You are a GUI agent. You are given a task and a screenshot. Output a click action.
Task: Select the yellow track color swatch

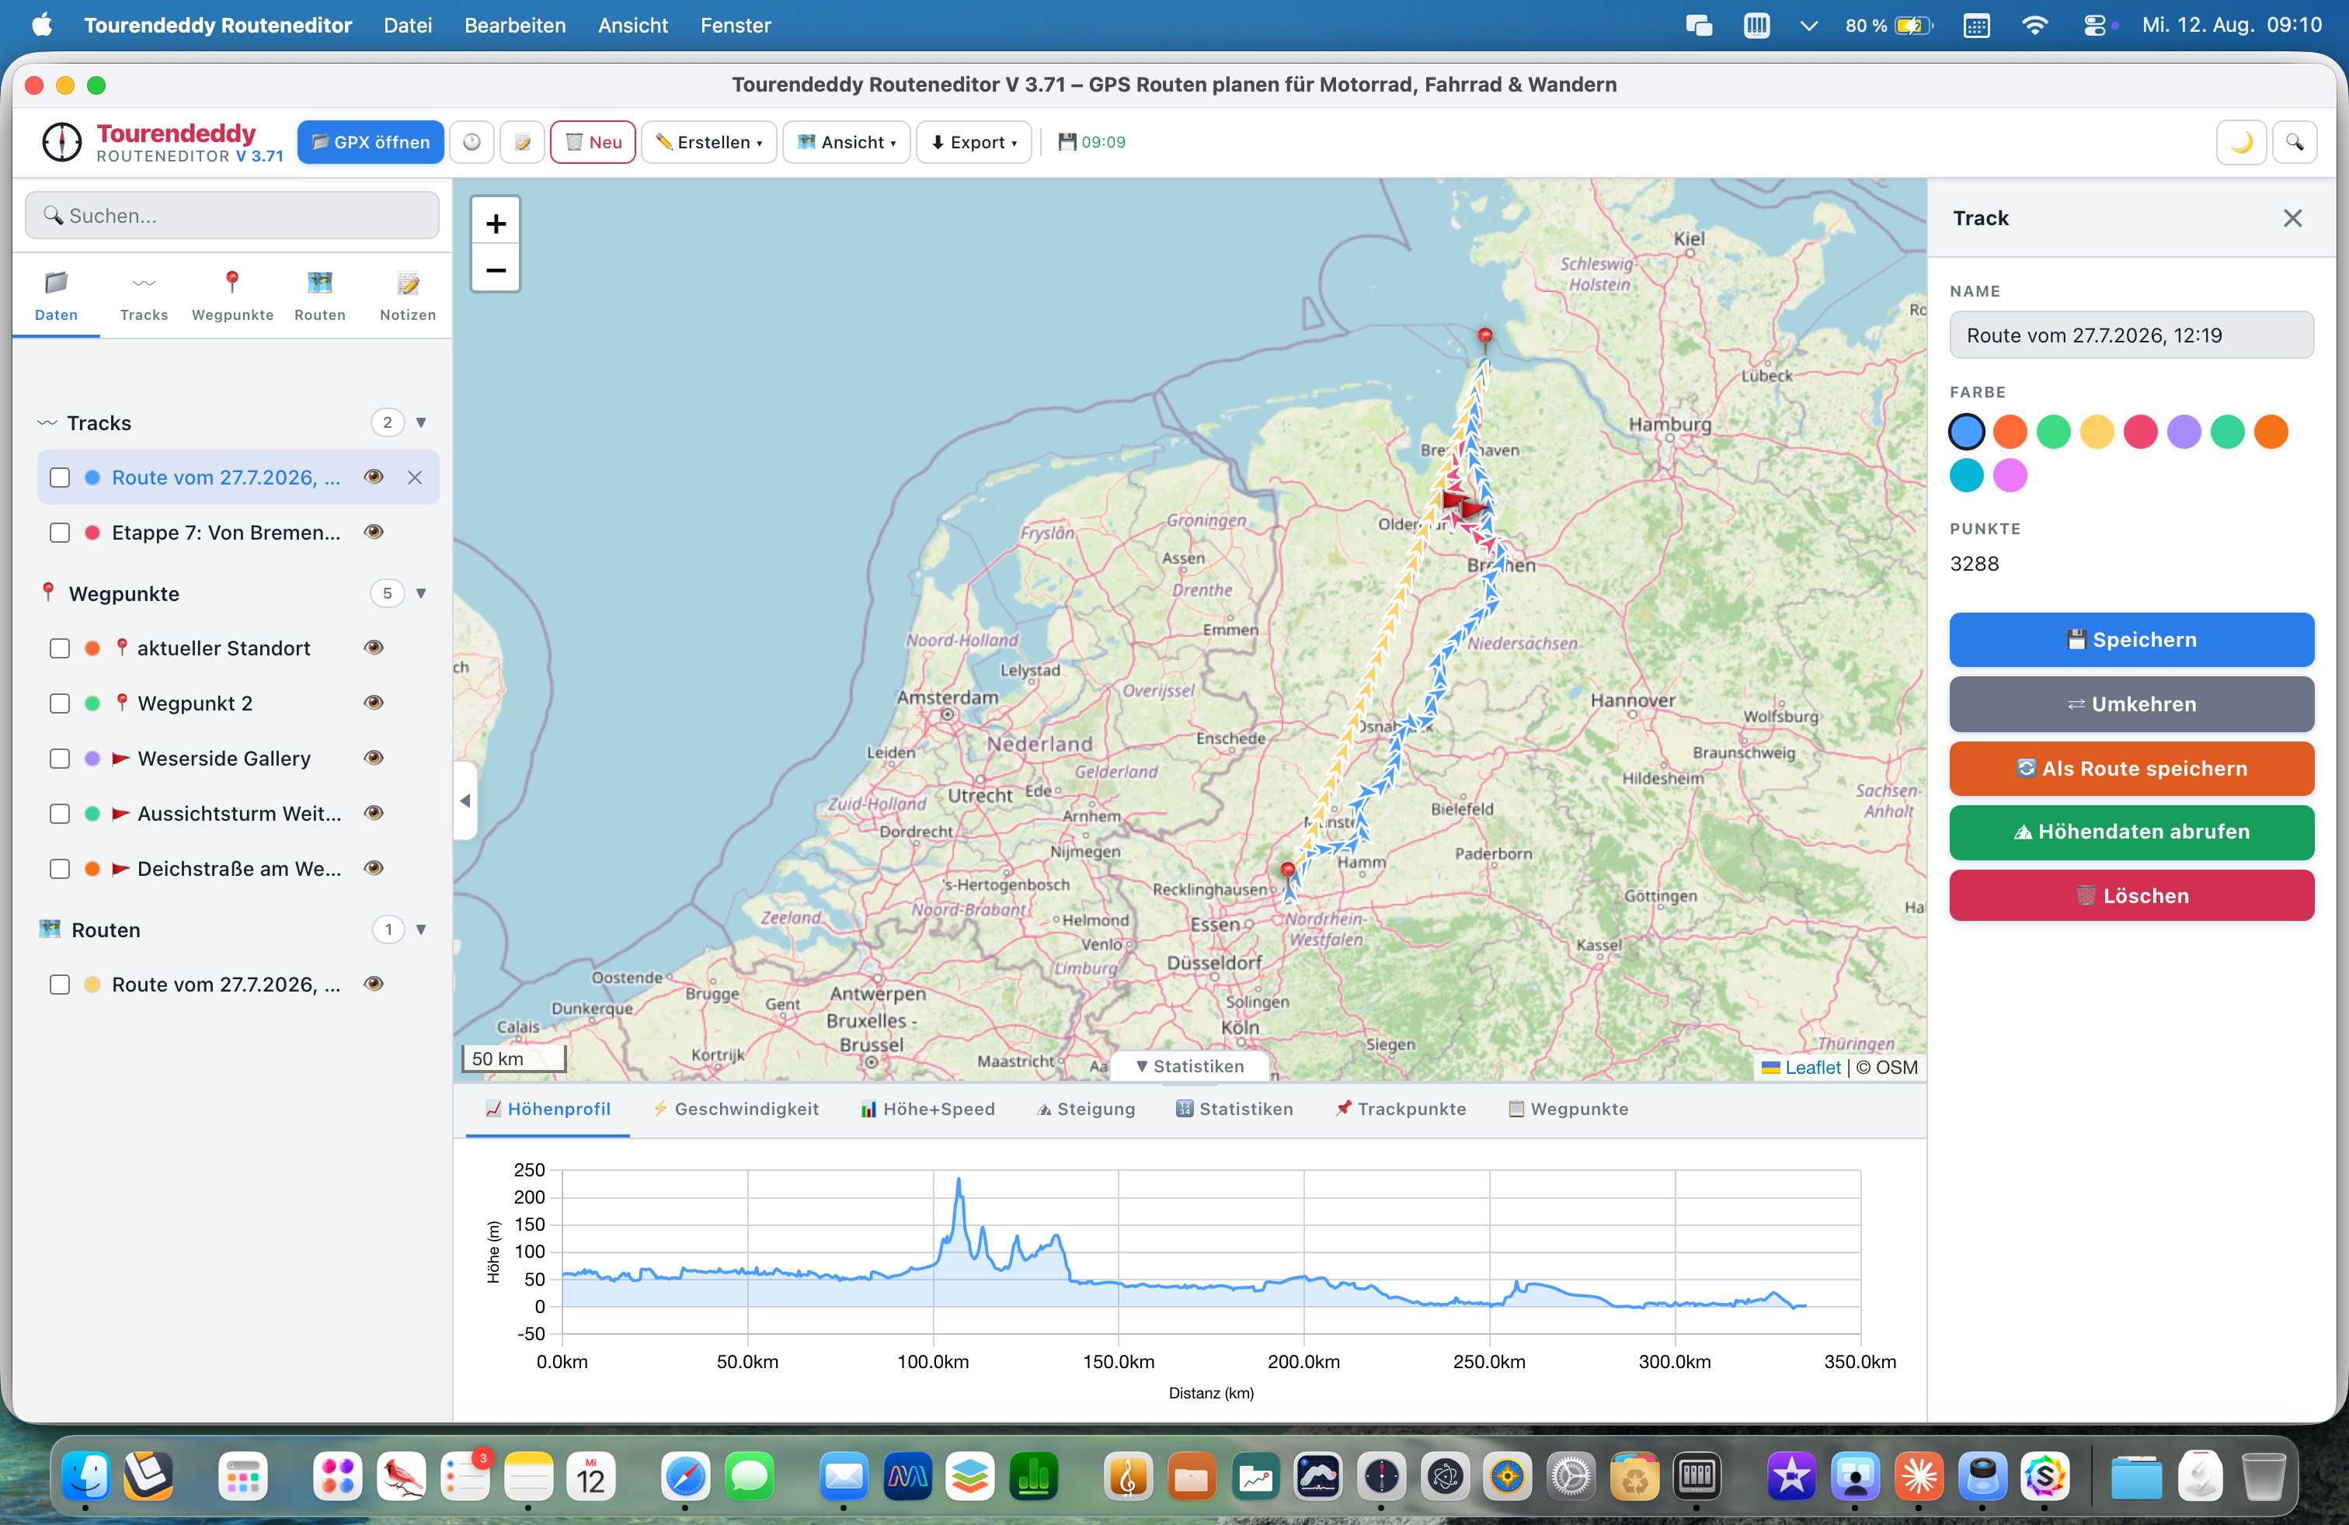[x=2097, y=431]
